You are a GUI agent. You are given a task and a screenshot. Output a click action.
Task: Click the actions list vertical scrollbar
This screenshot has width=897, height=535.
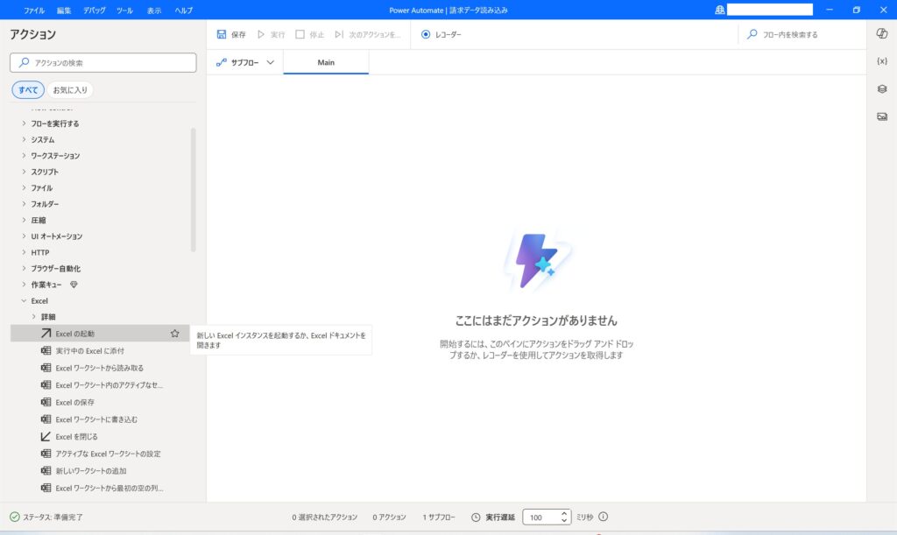coord(194,190)
